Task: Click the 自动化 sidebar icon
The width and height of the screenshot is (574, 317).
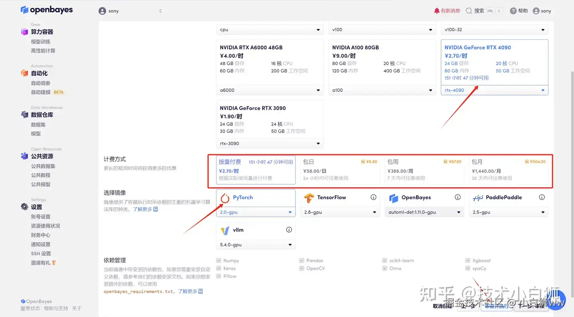Action: [x=24, y=73]
